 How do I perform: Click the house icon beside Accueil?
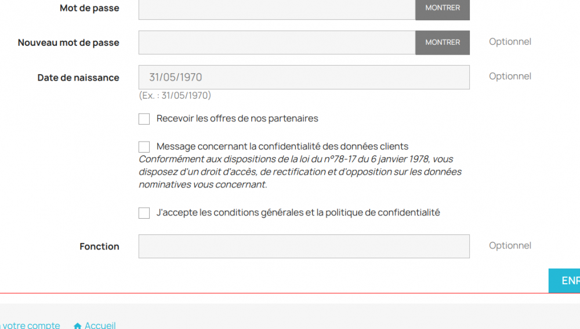click(78, 326)
